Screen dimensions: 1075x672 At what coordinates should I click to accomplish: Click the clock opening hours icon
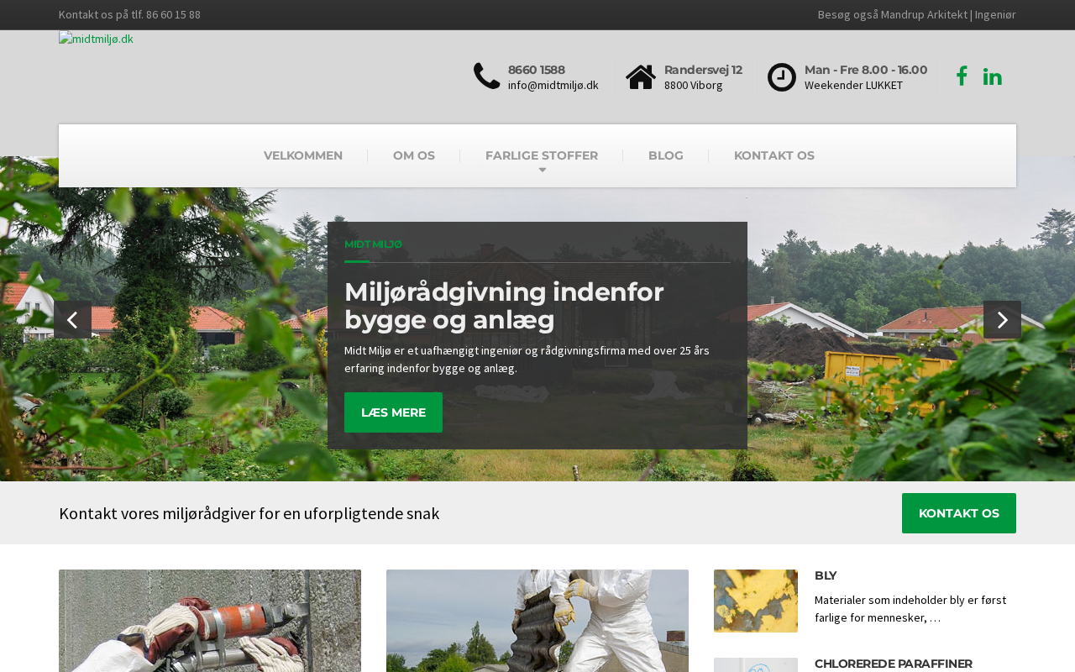[782, 77]
